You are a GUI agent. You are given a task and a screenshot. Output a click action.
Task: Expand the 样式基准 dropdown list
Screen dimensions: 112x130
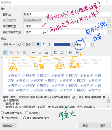pyautogui.click(x=109, y=26)
